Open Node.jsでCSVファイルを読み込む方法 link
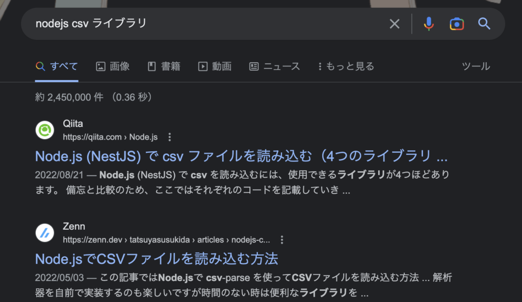Screen dimensions: 522x302 click(156, 259)
